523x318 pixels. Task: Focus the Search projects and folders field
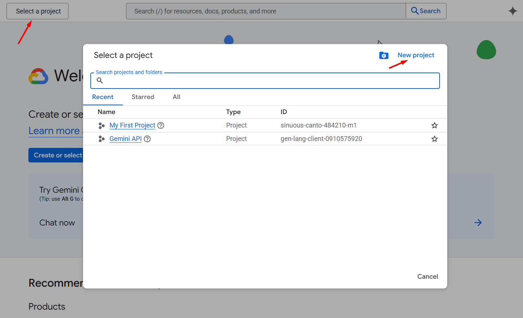270,81
